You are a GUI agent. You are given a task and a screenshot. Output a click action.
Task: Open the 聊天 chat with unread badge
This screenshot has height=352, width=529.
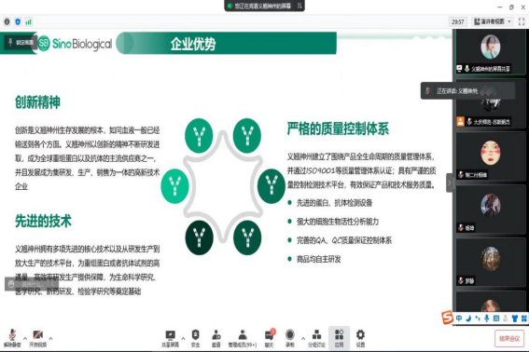[270, 338]
